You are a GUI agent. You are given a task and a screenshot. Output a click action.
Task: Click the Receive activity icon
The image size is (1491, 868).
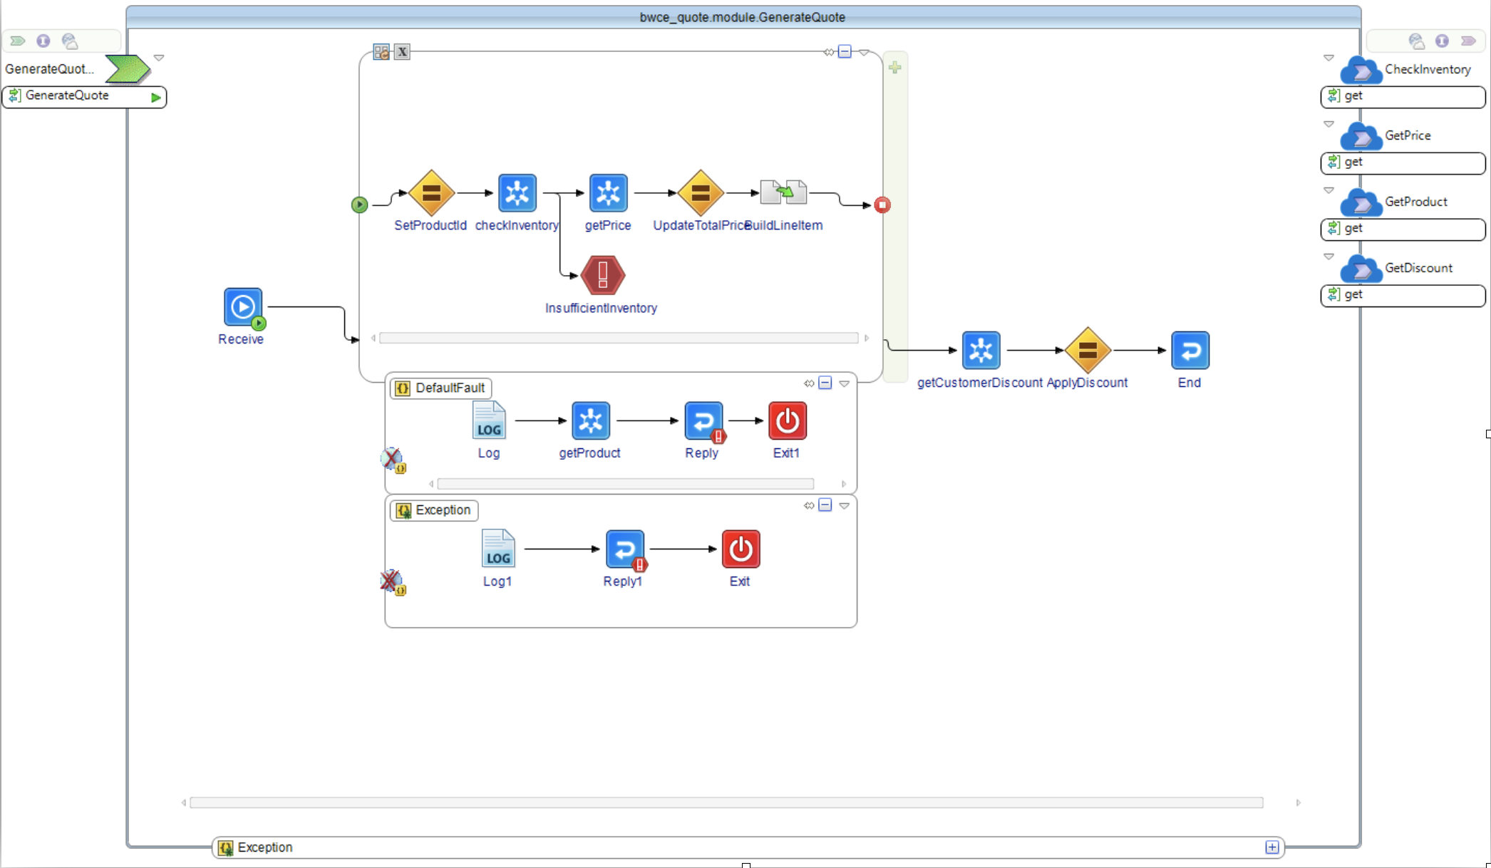(242, 307)
